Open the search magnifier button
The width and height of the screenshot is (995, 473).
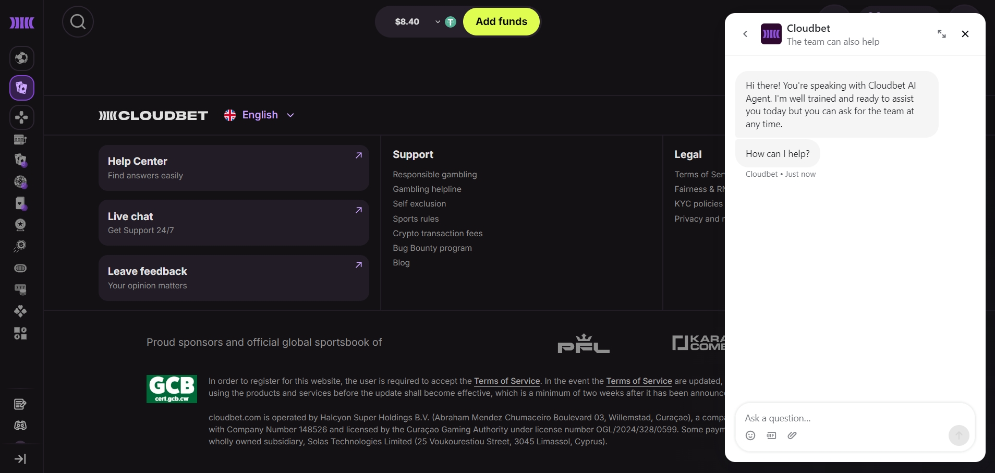(78, 21)
